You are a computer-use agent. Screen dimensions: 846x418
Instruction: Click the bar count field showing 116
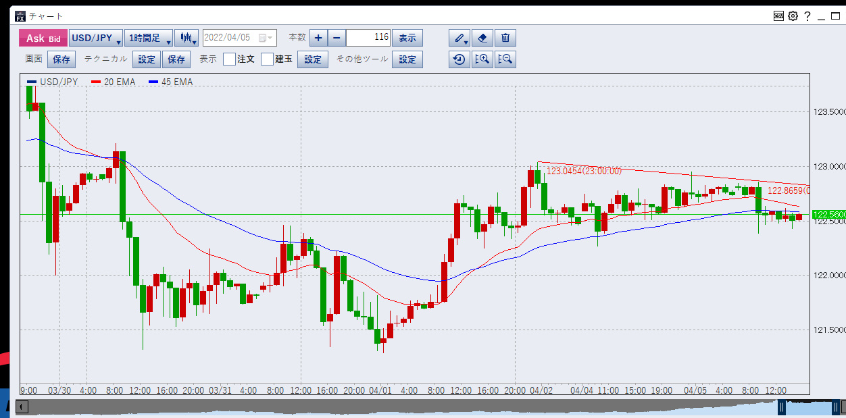tap(369, 38)
